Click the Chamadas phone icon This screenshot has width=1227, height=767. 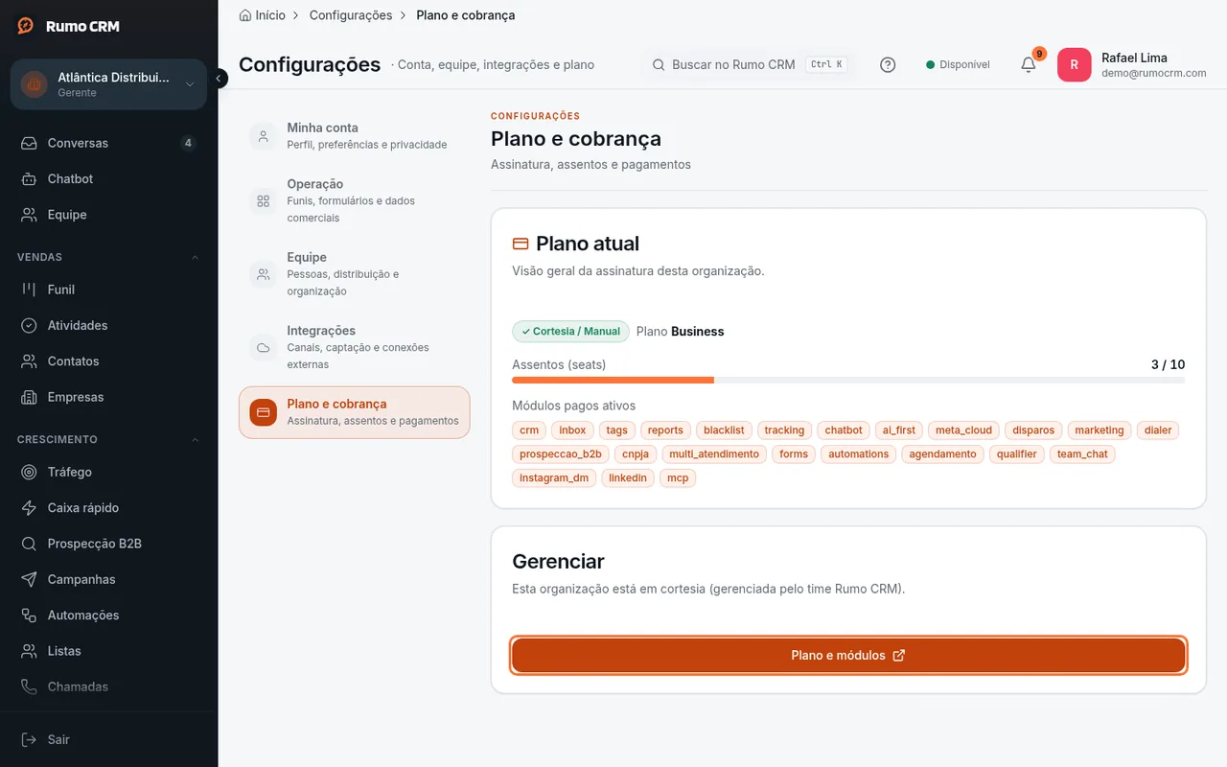coord(30,686)
